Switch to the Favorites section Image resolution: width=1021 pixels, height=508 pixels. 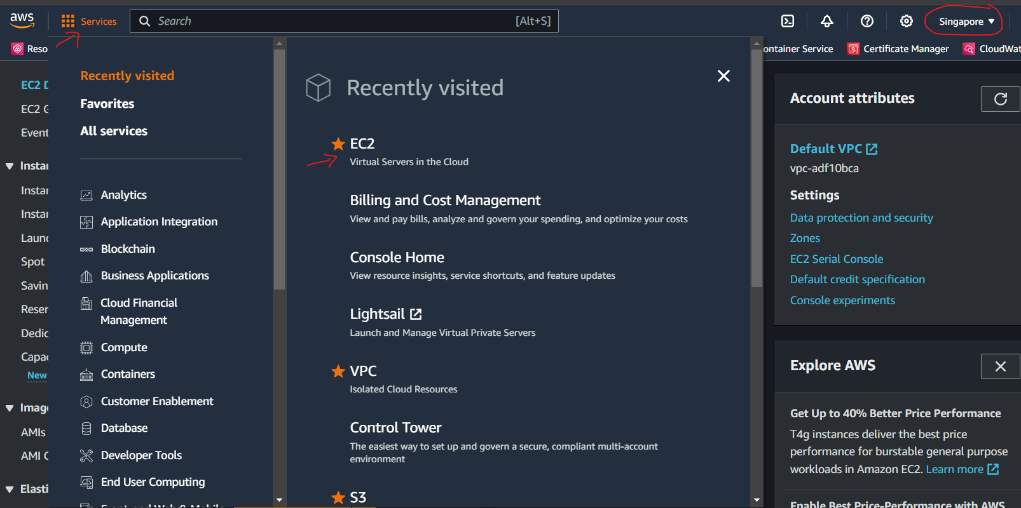(107, 103)
